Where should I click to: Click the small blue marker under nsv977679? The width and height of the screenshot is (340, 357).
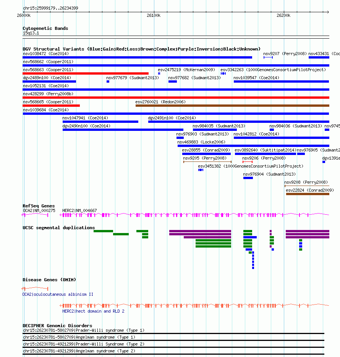(x=108, y=82)
